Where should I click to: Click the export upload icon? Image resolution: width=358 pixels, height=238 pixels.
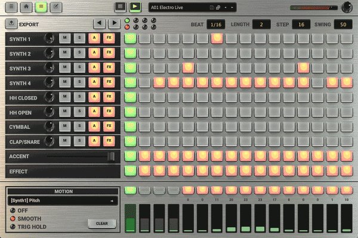[x=11, y=23]
